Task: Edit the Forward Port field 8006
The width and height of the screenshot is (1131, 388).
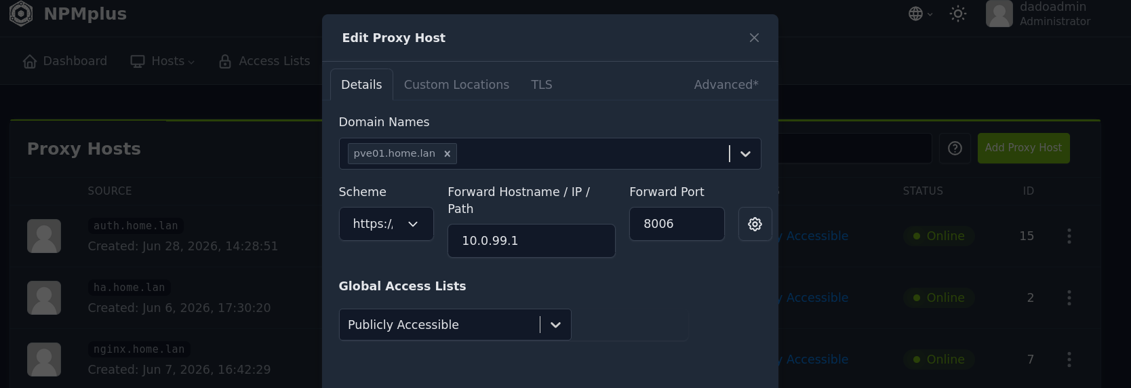Action: point(677,224)
